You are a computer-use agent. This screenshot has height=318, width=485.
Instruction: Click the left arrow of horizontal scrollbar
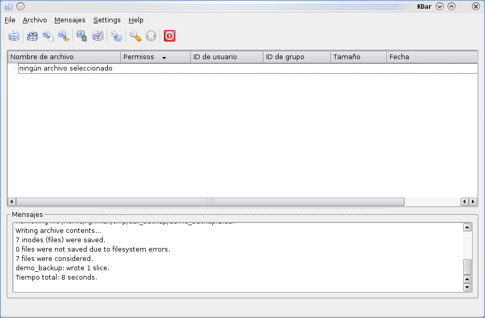[x=12, y=201]
